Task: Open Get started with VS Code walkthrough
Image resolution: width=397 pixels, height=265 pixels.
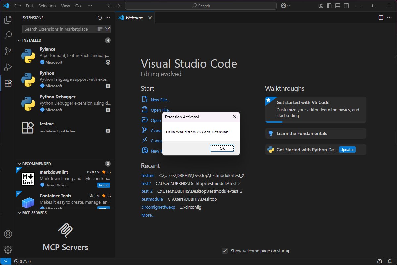Action: tap(316, 110)
